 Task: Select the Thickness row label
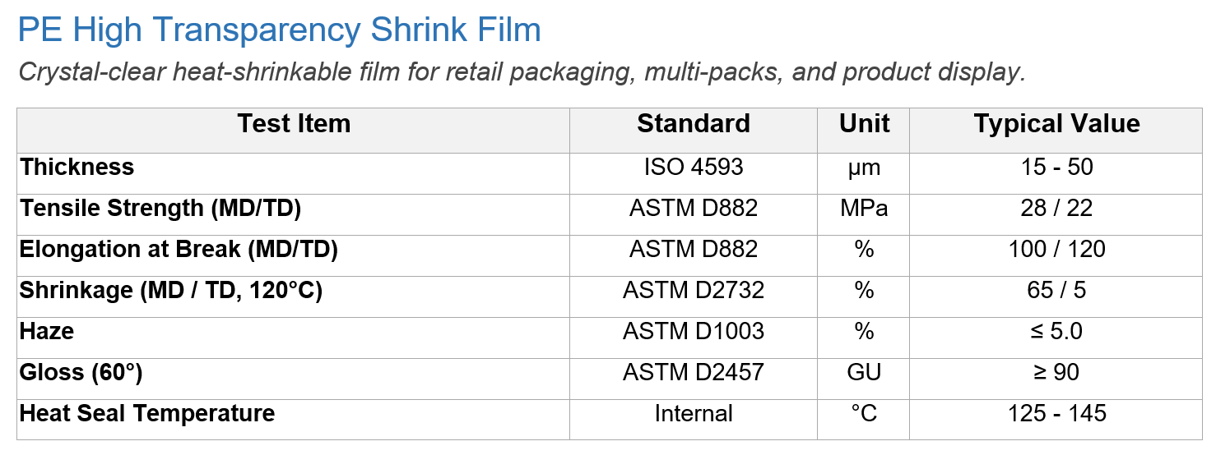pyautogui.click(x=77, y=167)
